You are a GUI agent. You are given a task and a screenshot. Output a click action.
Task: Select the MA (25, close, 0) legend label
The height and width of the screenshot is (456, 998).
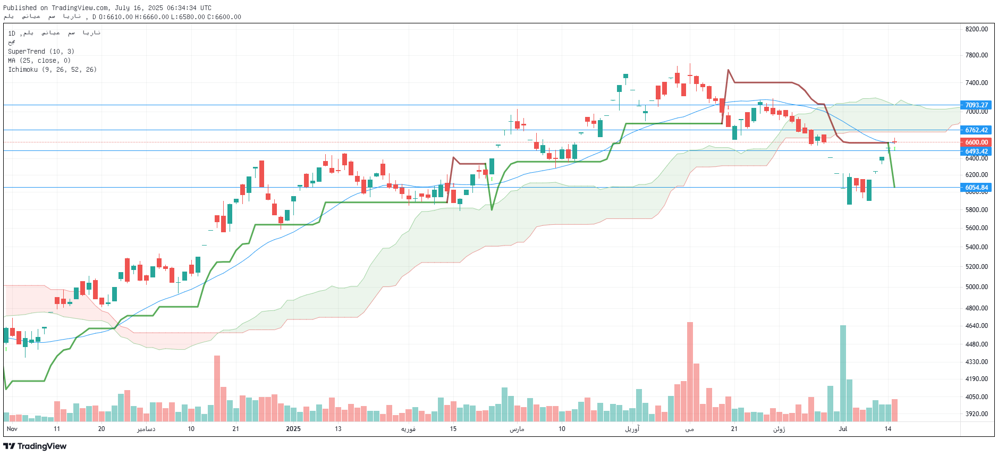pyautogui.click(x=39, y=61)
